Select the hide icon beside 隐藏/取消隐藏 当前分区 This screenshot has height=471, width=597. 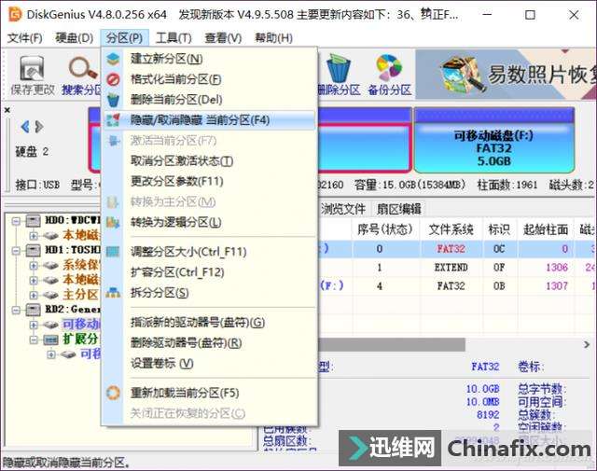[113, 120]
